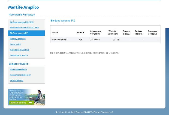The width and height of the screenshot is (169, 115).
Task: Click the MetLife copyright footer text
Action: point(84,112)
